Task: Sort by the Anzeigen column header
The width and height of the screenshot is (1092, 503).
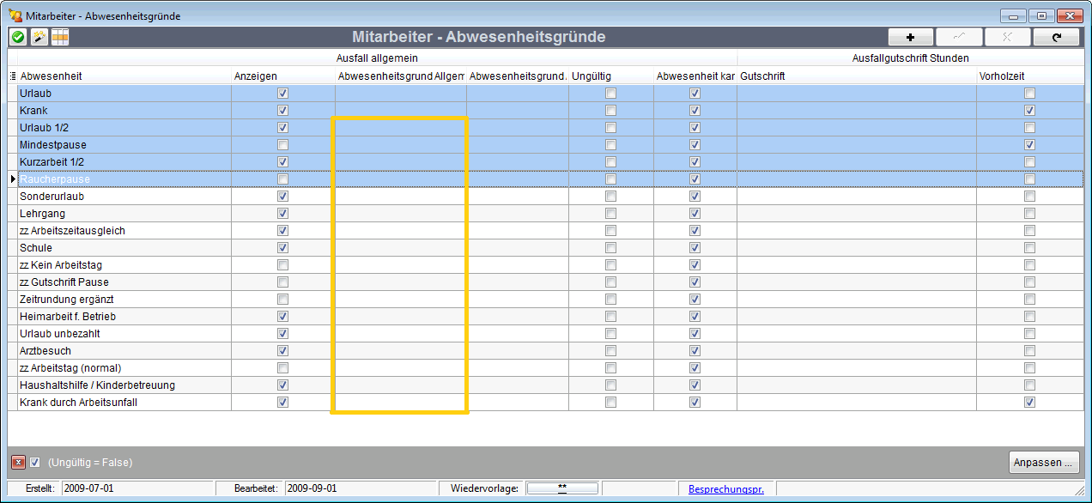Action: click(x=283, y=76)
